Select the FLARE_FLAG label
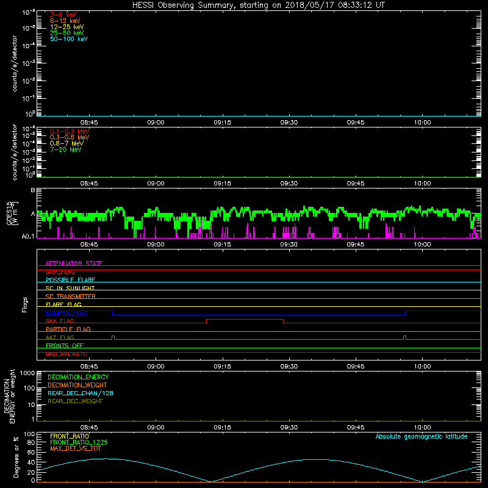488x488 pixels. pyautogui.click(x=63, y=304)
